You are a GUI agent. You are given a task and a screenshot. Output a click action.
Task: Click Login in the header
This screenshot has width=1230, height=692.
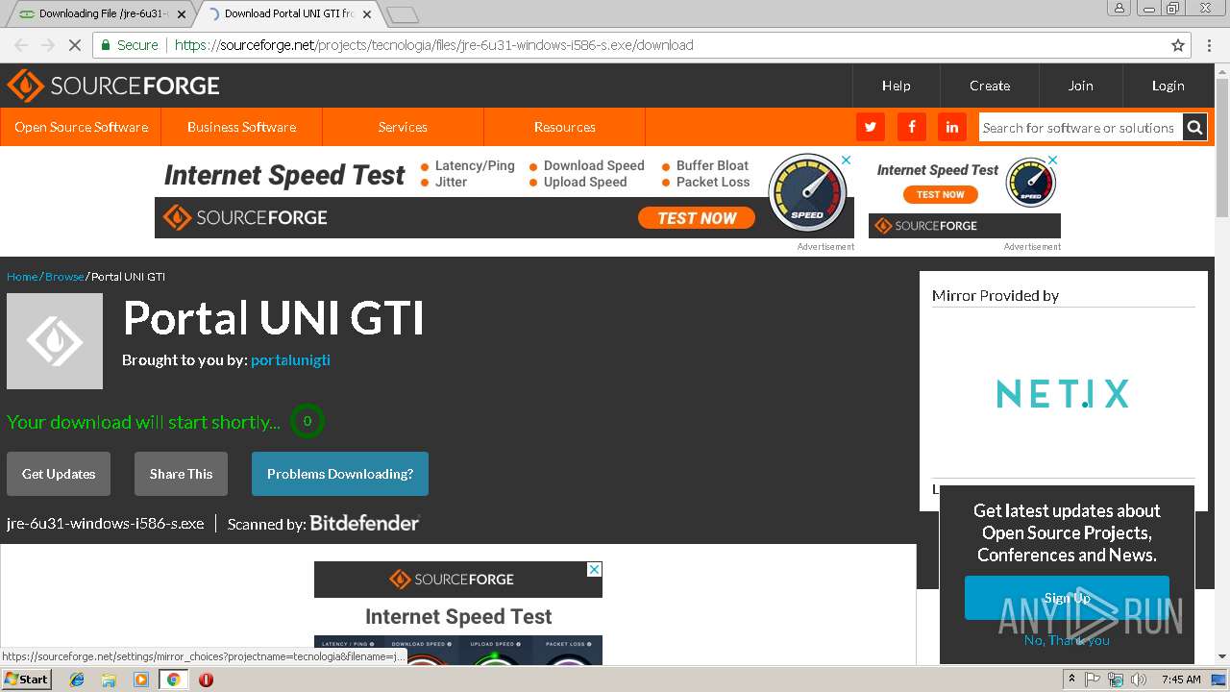pyautogui.click(x=1168, y=86)
